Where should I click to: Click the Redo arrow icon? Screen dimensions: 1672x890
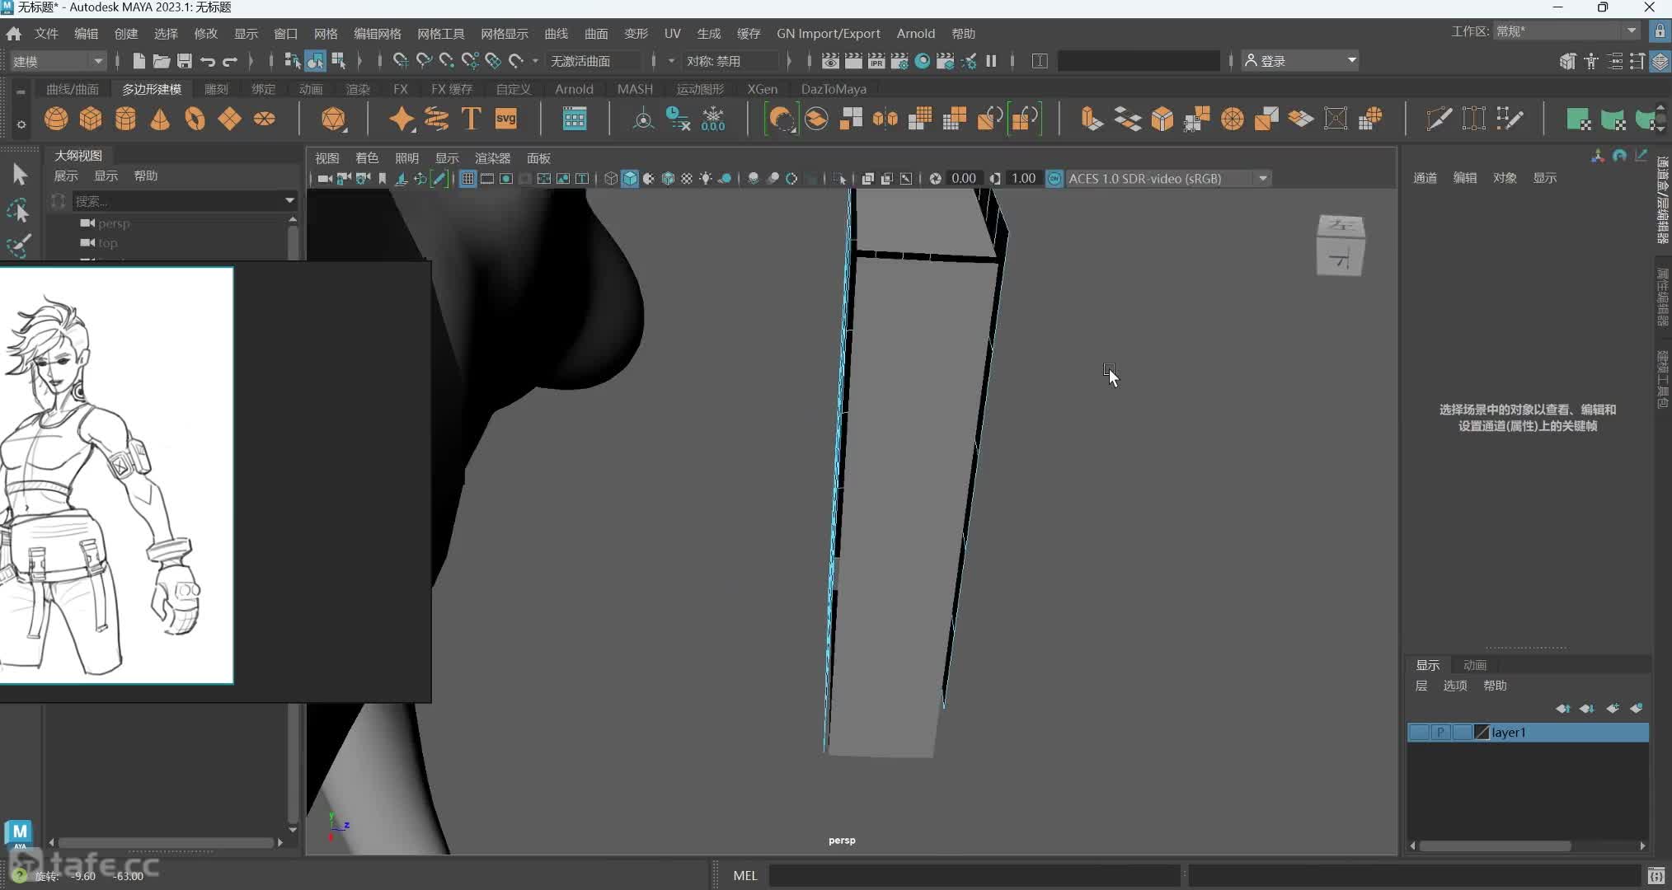click(x=230, y=61)
